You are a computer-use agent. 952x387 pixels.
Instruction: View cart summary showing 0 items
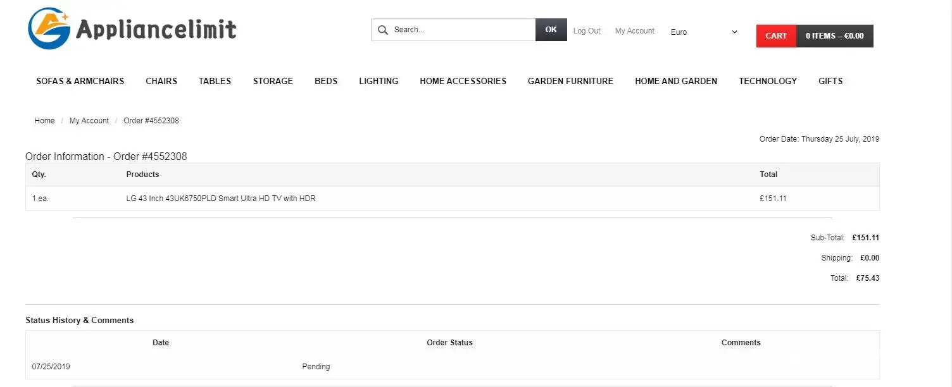tap(834, 36)
